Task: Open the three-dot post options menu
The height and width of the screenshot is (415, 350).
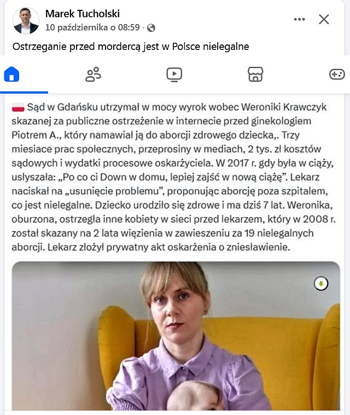Action: coord(299,20)
